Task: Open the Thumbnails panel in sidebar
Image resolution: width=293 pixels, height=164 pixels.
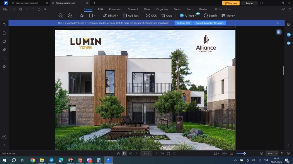Action: click(x=4, y=25)
